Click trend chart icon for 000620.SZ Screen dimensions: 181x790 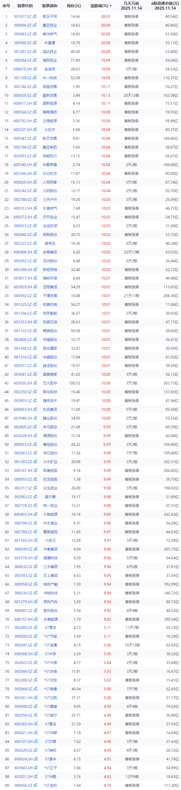click(34, 96)
